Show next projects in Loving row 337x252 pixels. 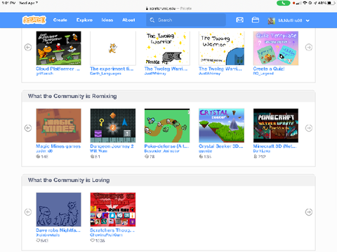(x=309, y=212)
